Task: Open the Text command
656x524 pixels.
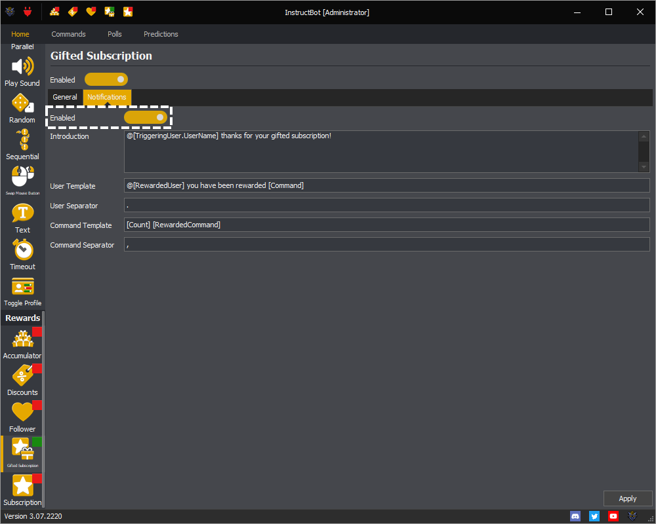Action: tap(22, 219)
